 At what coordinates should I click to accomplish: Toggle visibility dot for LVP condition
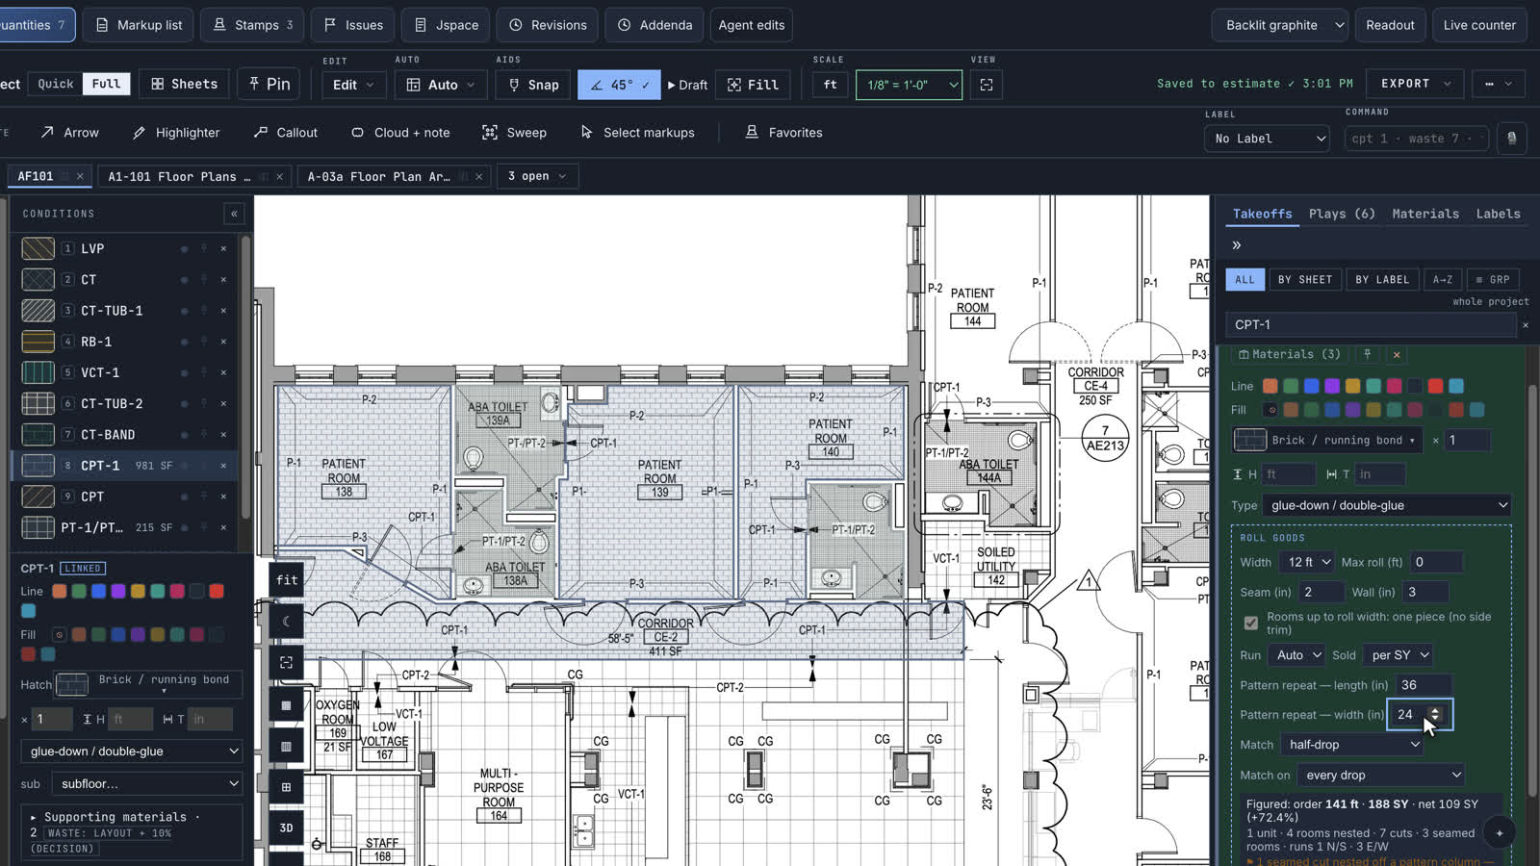184,249
